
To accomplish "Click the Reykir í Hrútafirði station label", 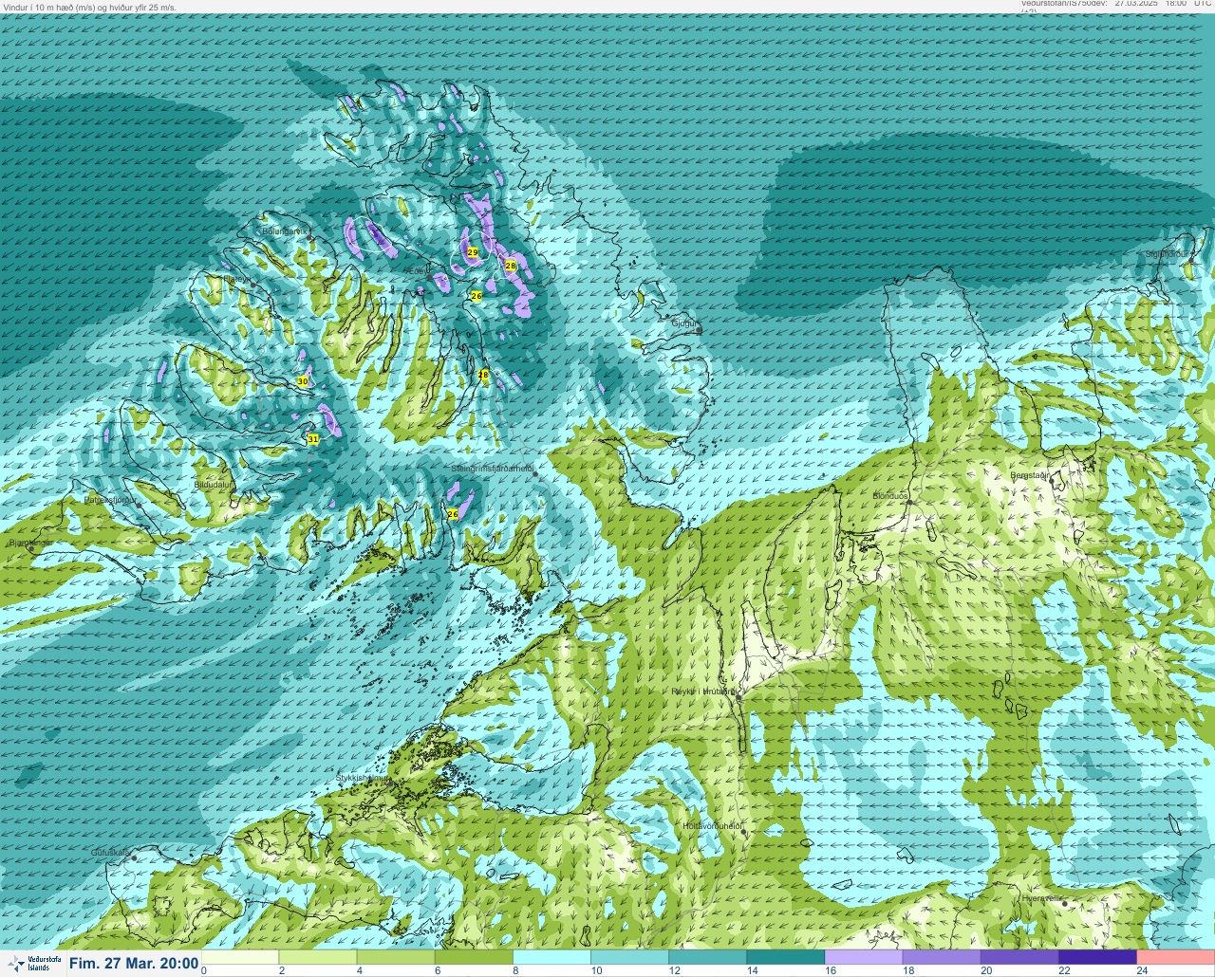I will [704, 691].
